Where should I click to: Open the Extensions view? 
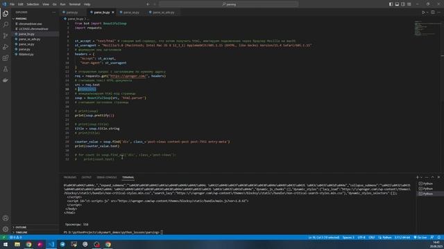pyautogui.click(x=6, y=58)
